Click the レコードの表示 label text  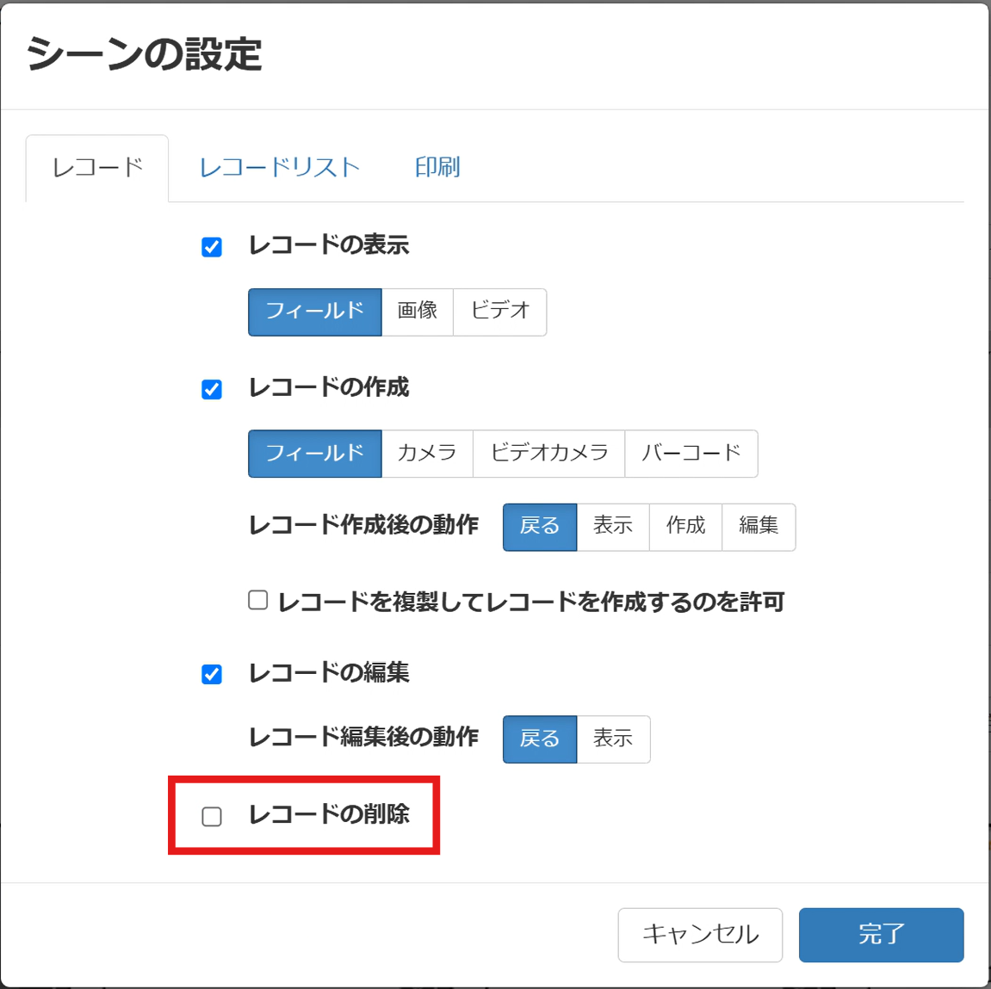[329, 245]
